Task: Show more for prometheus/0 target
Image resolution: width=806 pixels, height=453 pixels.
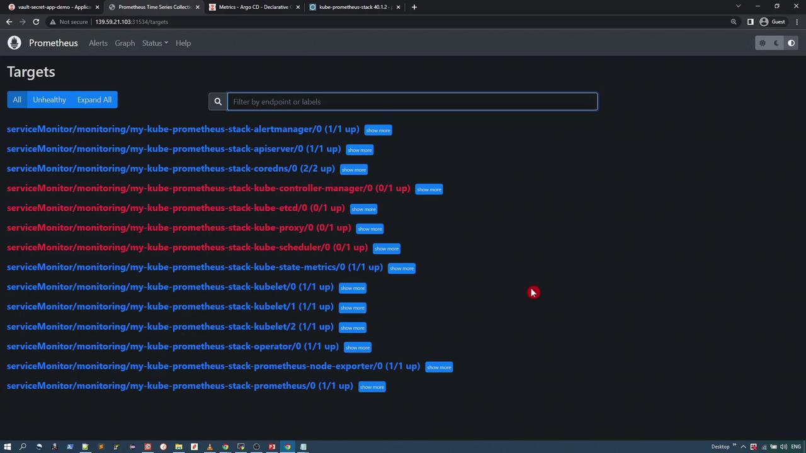Action: click(x=372, y=387)
